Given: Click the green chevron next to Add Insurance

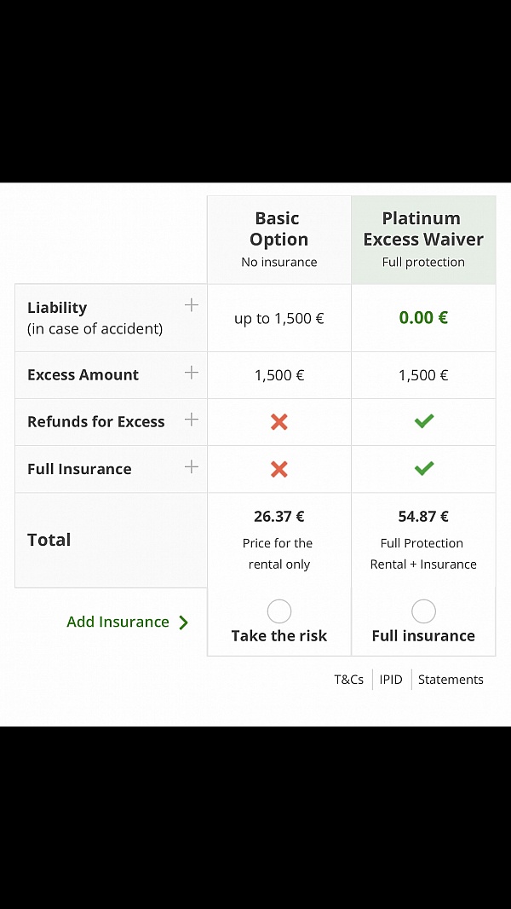Looking at the screenshot, I should (x=183, y=622).
